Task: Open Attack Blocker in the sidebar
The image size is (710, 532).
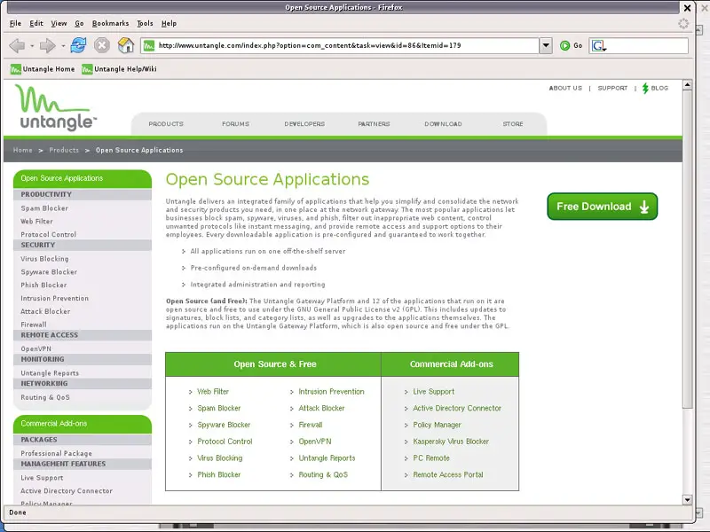Action: 45,312
